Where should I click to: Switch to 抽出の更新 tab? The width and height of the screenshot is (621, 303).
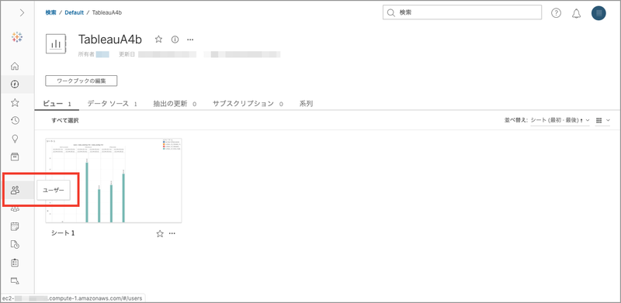coord(175,104)
